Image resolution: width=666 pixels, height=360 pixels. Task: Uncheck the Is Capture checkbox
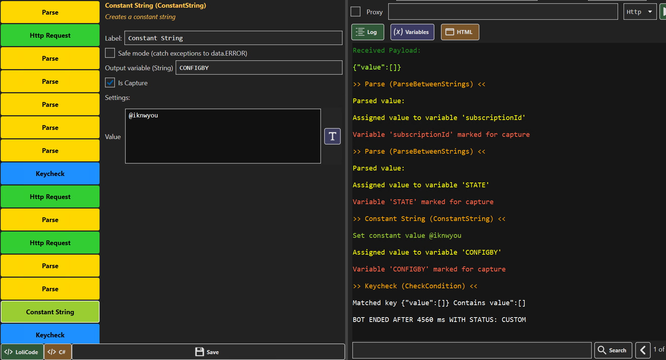pyautogui.click(x=110, y=83)
